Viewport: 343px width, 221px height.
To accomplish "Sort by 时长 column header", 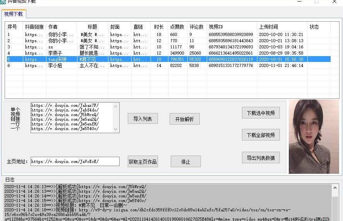I will pos(159,27).
